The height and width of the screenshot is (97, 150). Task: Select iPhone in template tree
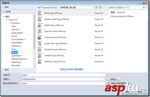[15, 52]
